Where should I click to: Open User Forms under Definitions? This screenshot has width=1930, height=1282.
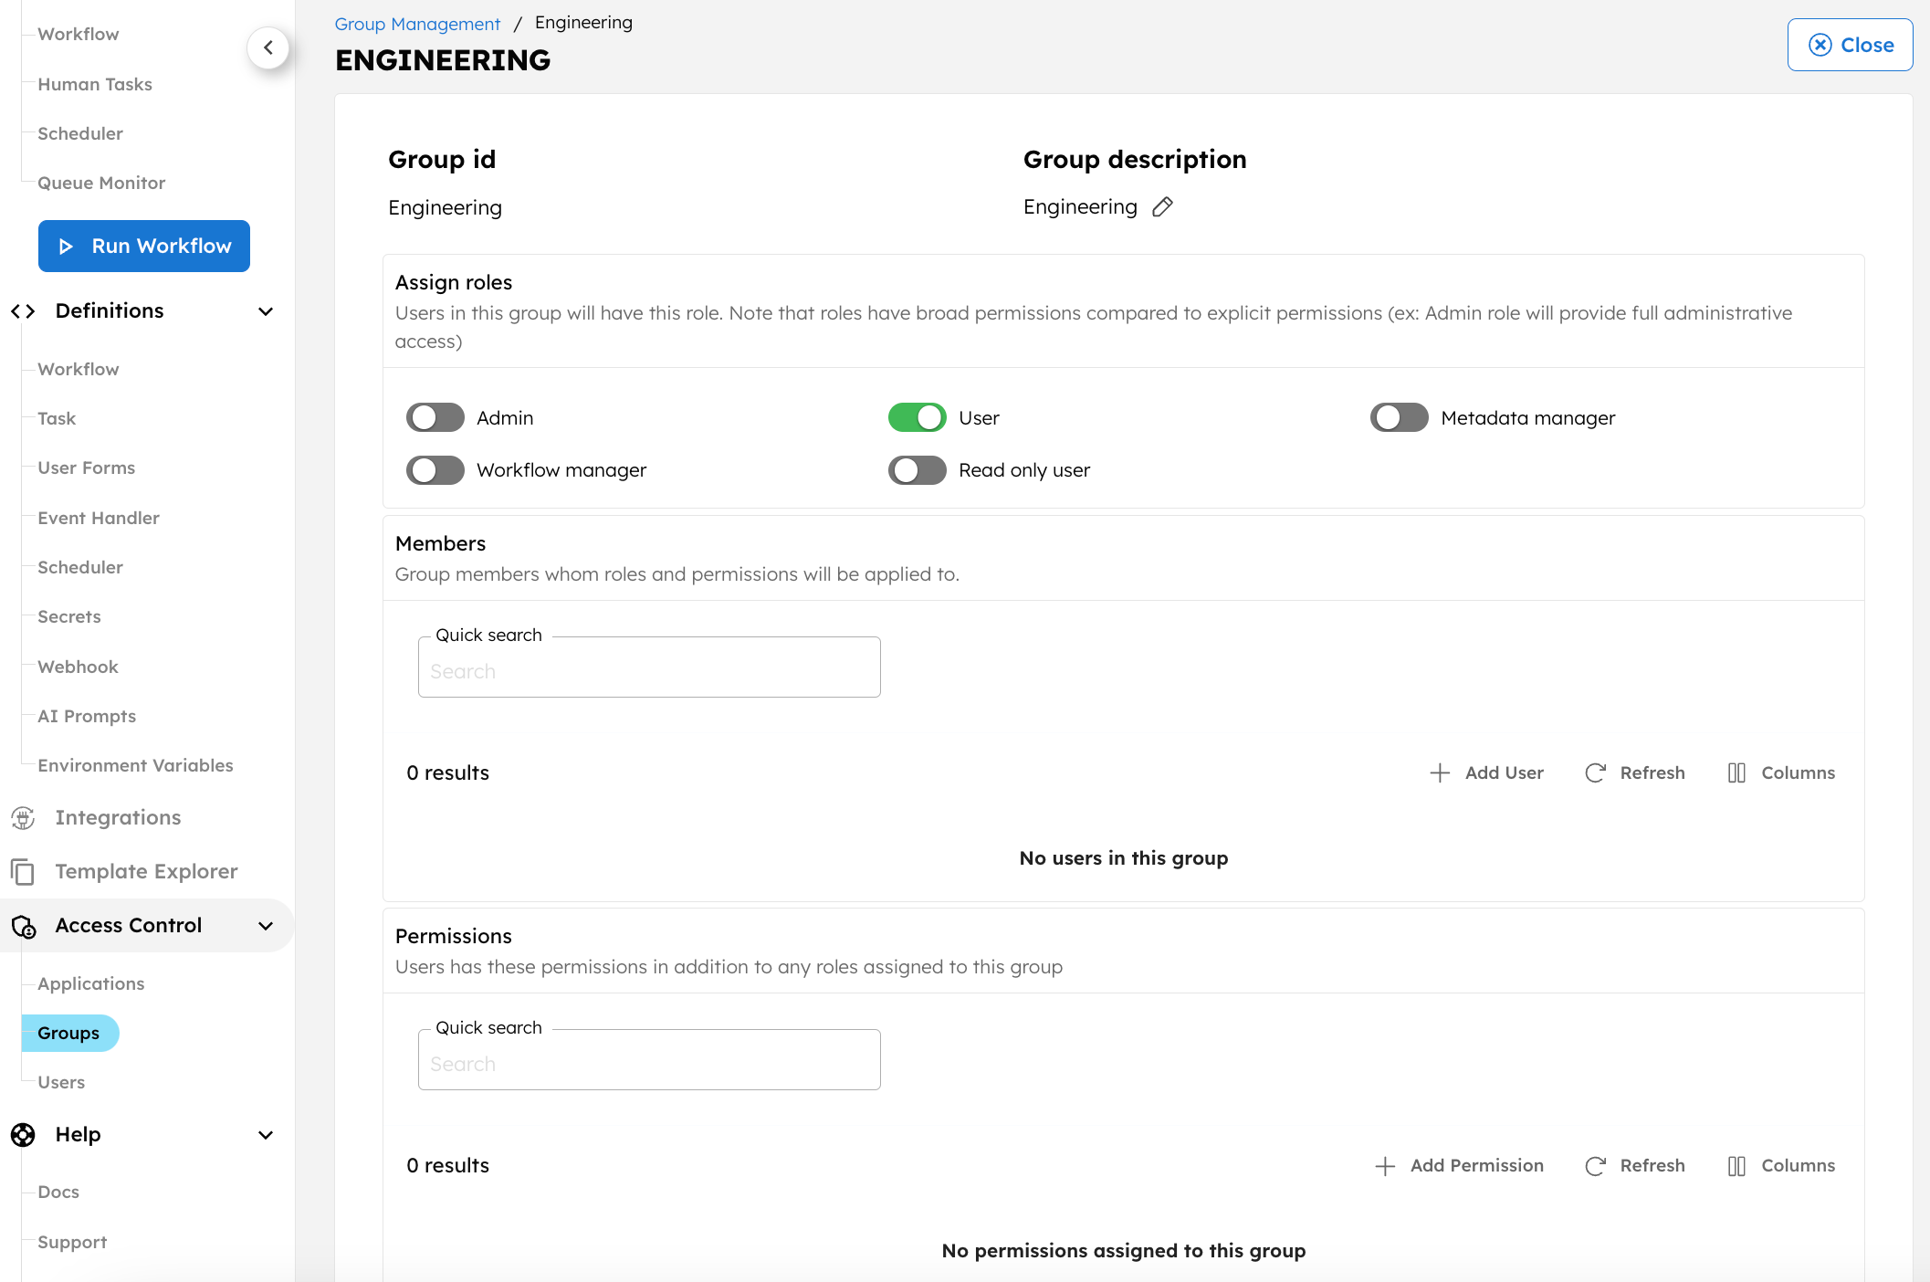[87, 468]
